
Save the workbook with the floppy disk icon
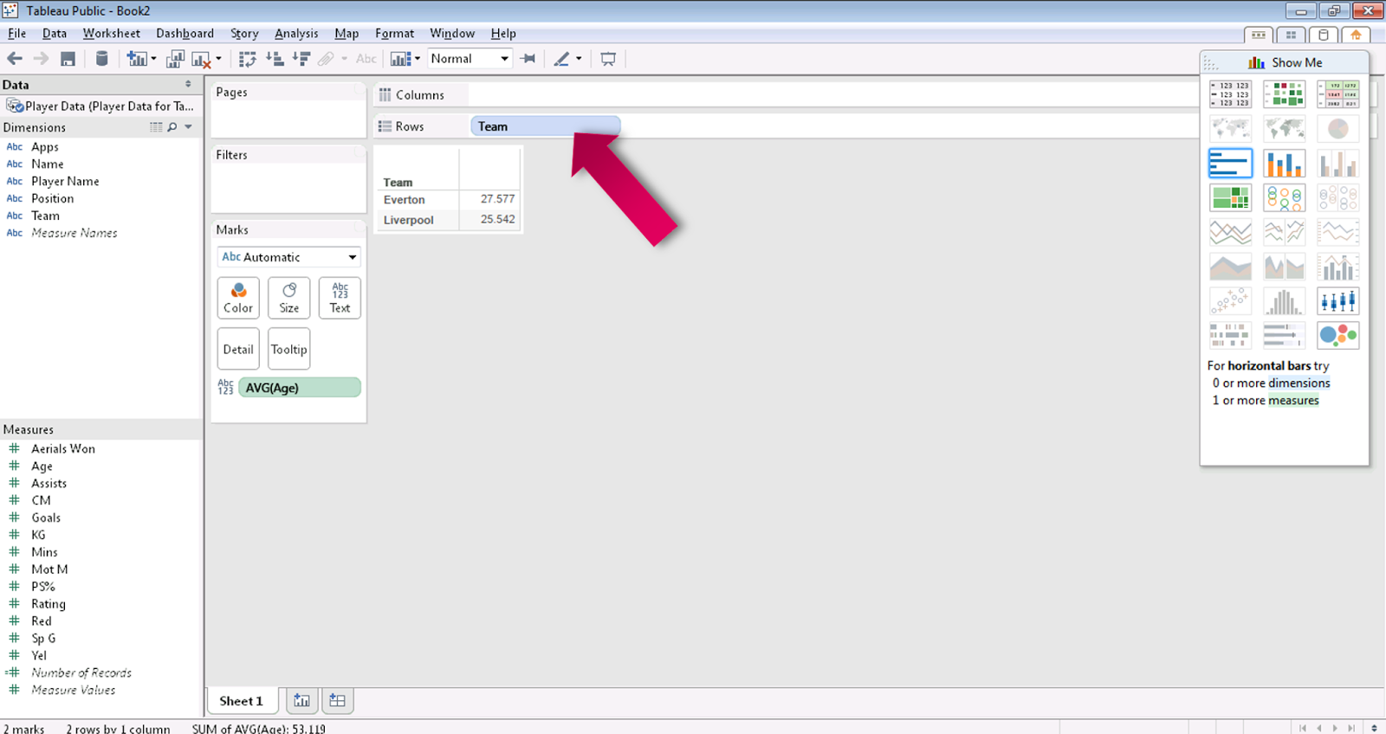tap(68, 59)
